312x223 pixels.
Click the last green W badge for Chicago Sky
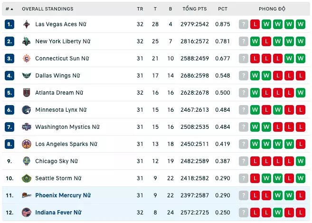(301, 161)
